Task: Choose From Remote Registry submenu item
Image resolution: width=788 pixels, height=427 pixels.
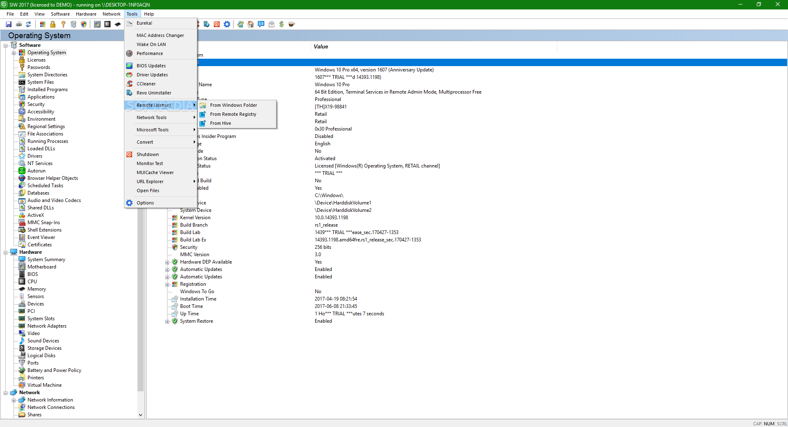Action: tap(237, 114)
